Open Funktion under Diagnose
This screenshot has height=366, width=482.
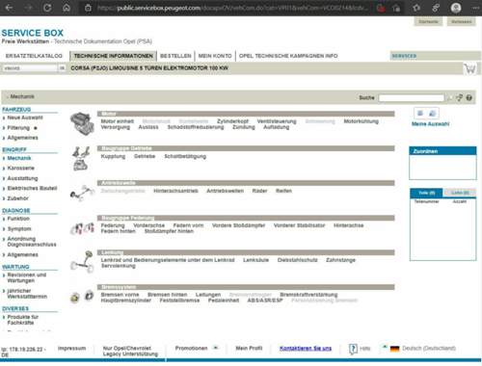[18, 219]
